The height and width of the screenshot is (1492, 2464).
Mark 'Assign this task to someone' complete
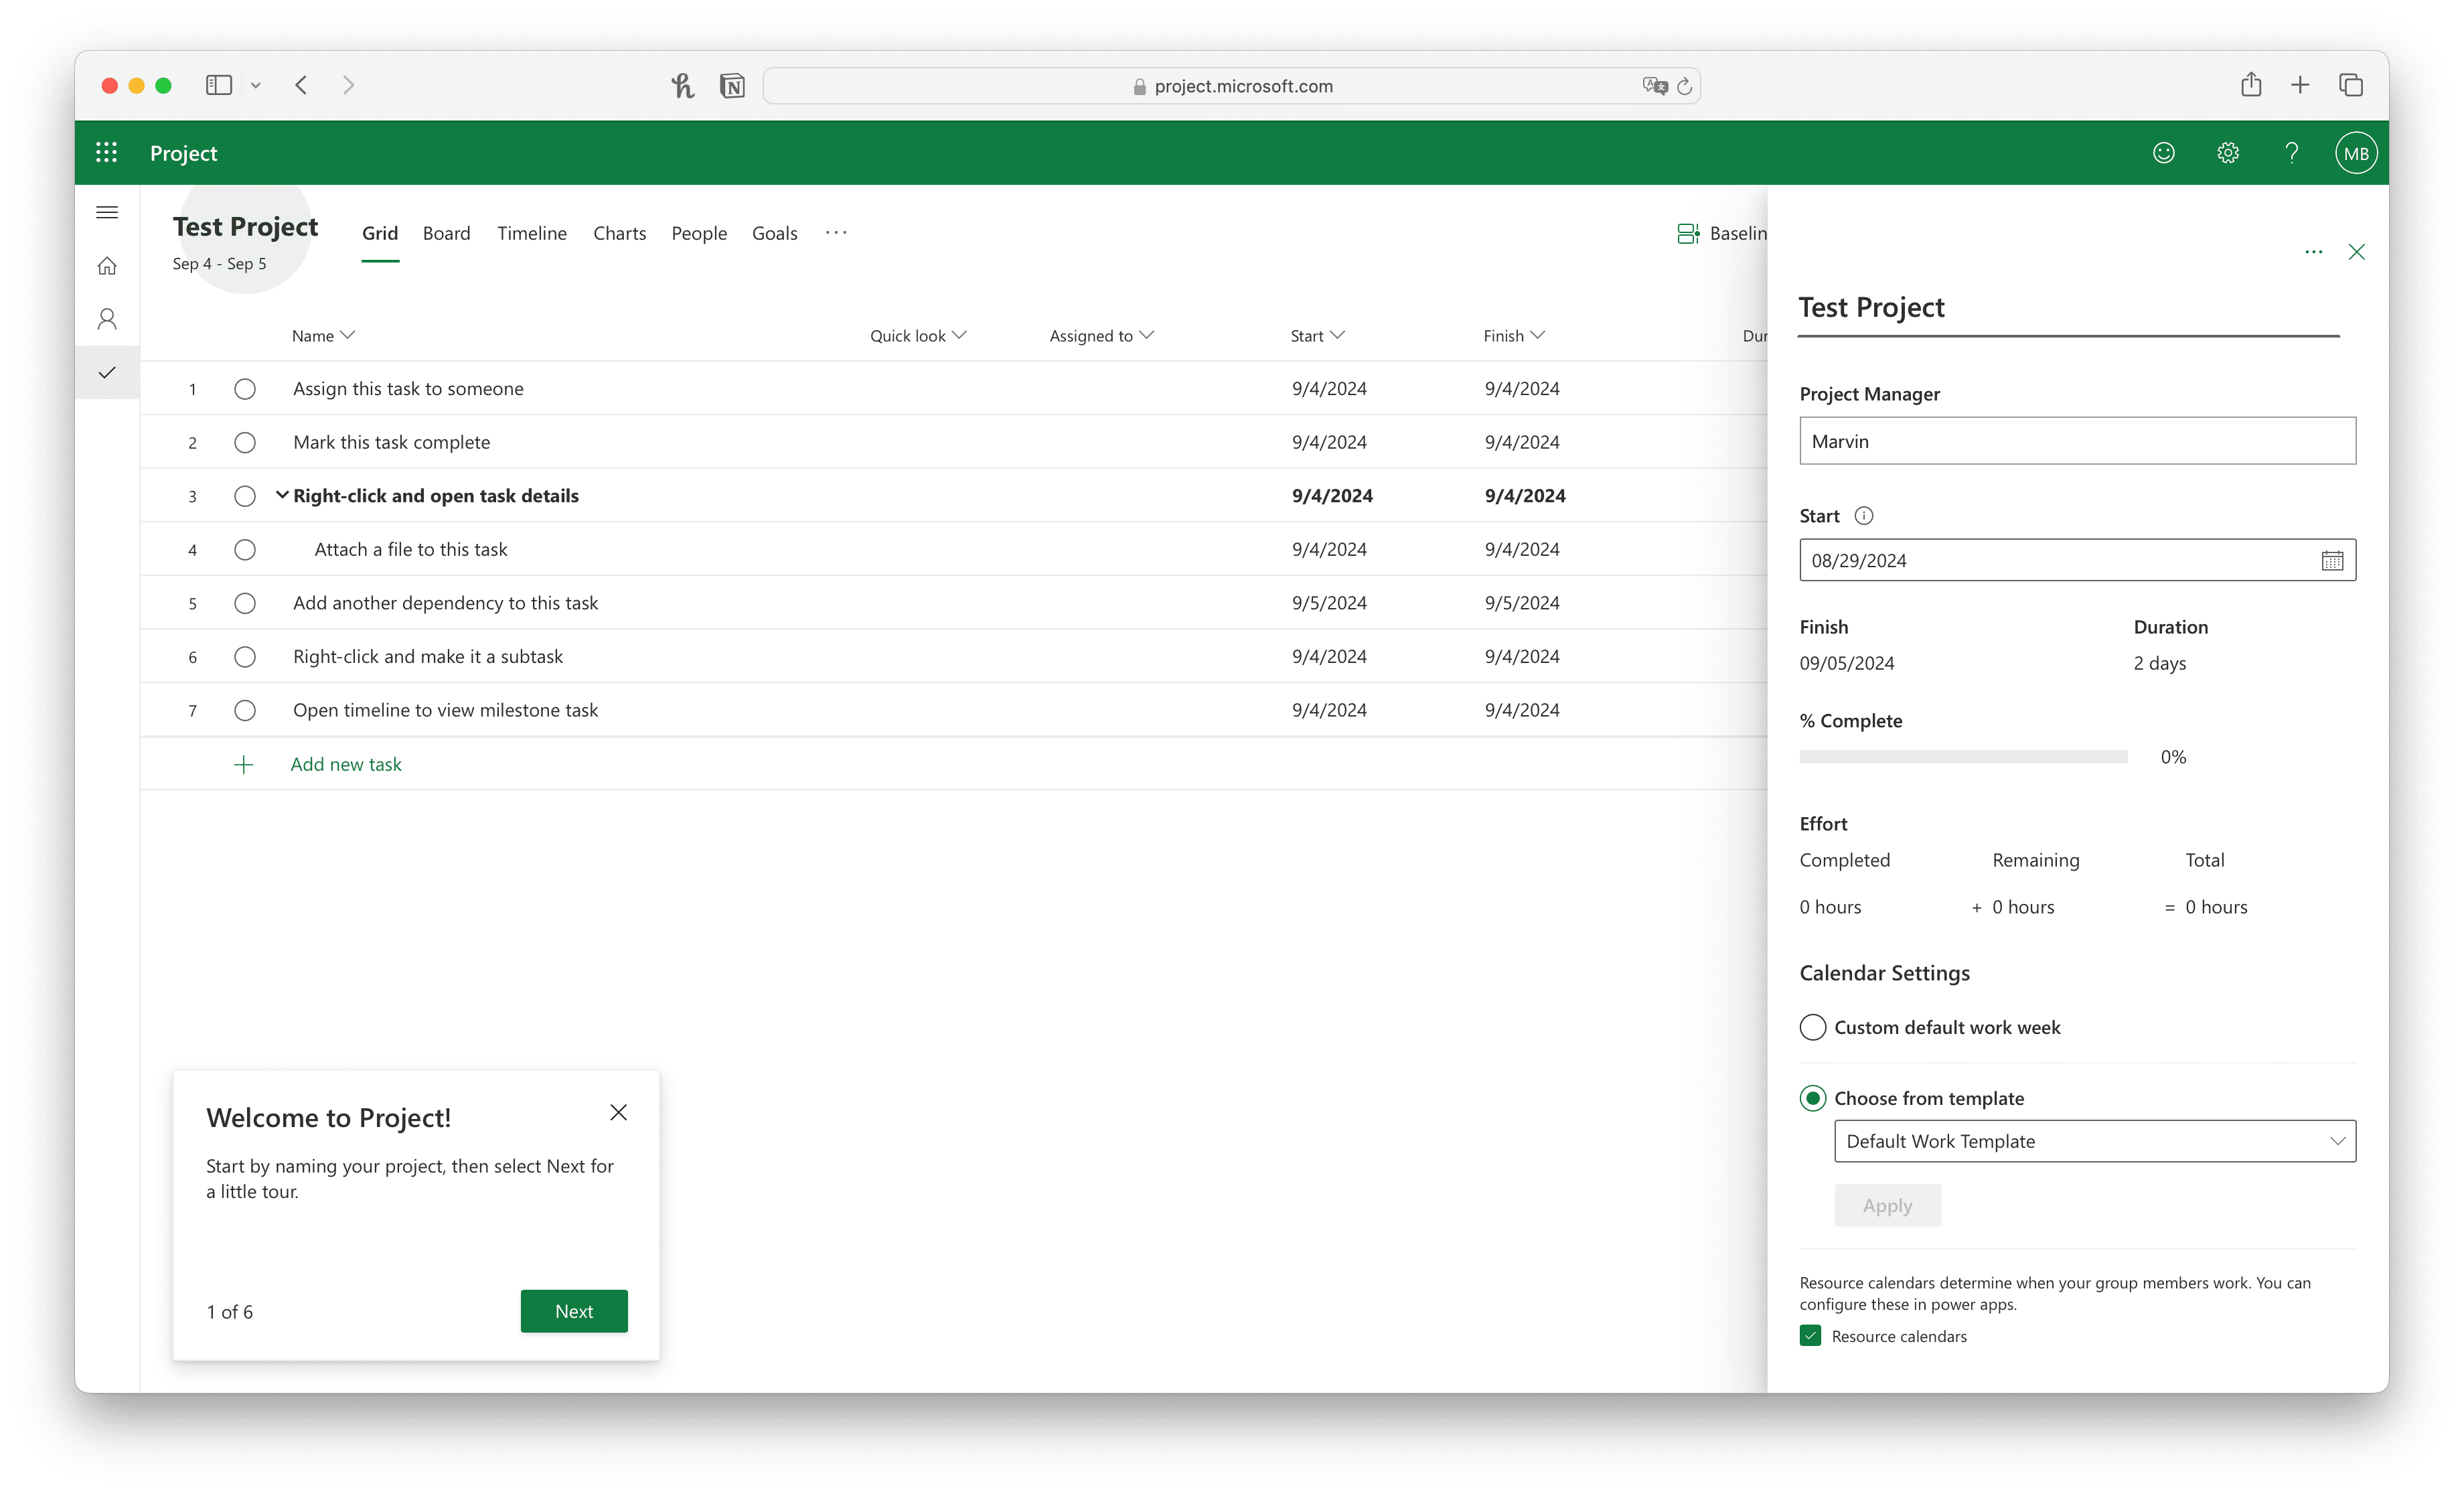pos(245,389)
